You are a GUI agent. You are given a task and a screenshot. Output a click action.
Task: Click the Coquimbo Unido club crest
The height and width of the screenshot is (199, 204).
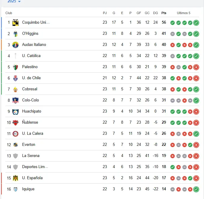pos(16,23)
